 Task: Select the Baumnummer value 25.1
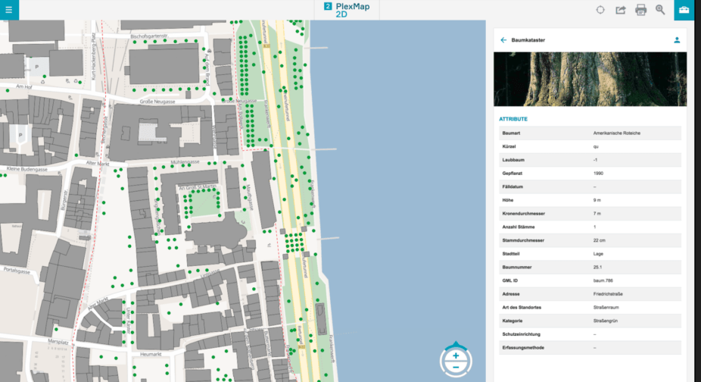[x=597, y=268]
